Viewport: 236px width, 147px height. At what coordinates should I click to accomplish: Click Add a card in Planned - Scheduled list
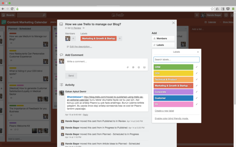[15, 139]
